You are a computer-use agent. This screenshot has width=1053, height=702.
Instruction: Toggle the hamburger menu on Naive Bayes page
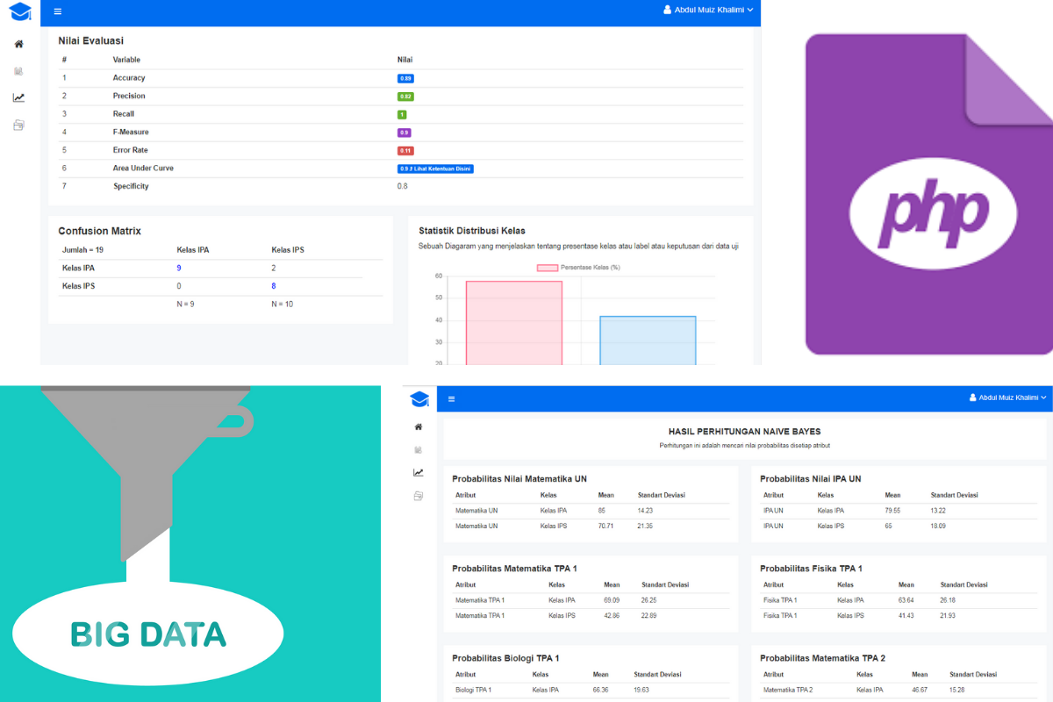(452, 399)
